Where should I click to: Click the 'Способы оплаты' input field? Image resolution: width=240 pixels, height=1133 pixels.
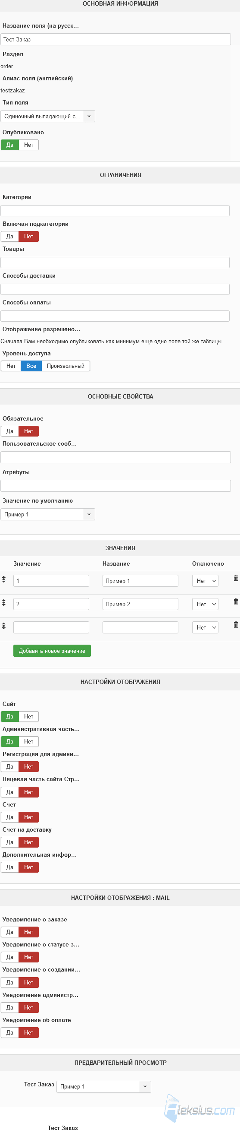pos(115,316)
